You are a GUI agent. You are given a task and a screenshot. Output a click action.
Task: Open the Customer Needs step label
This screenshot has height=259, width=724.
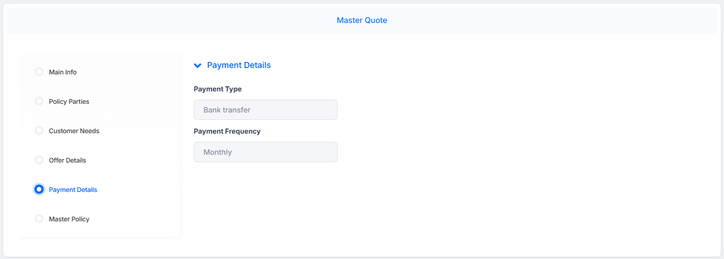click(x=74, y=131)
